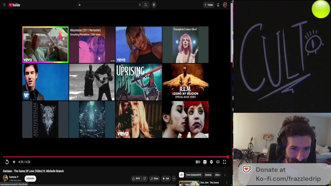Play the Pendulum album suggestion
Image resolution: width=331 pixels, height=186 pixels.
(92, 119)
